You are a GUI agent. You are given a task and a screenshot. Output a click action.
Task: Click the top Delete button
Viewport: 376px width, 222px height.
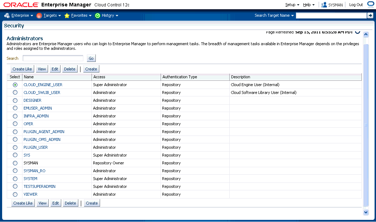pyautogui.click(x=70, y=69)
